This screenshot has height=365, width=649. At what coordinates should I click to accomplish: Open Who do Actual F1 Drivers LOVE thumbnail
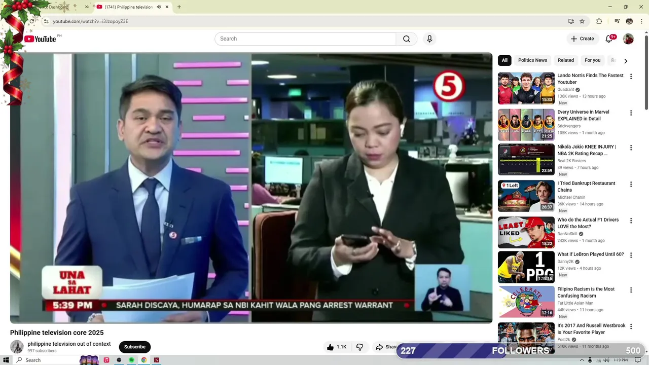tap(526, 233)
